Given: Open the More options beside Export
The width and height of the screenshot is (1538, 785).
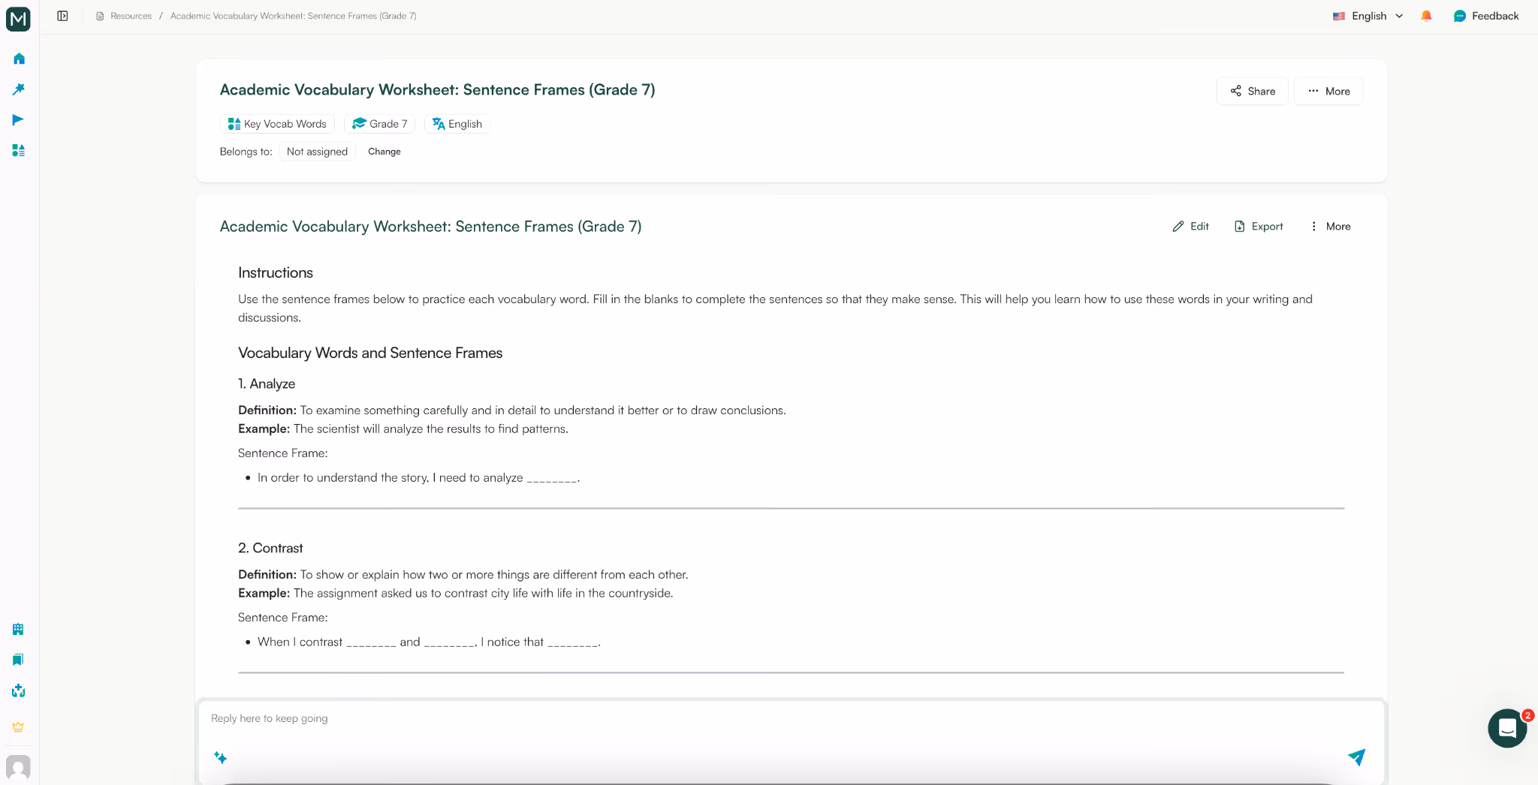Looking at the screenshot, I should (x=1329, y=226).
